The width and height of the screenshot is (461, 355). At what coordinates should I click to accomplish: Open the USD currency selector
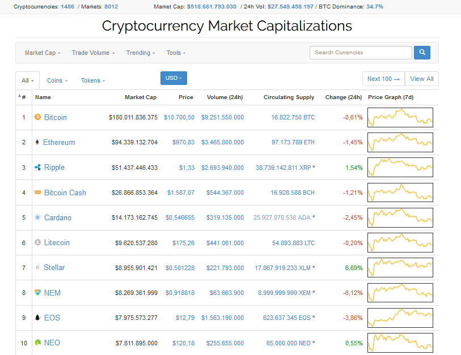(x=174, y=78)
